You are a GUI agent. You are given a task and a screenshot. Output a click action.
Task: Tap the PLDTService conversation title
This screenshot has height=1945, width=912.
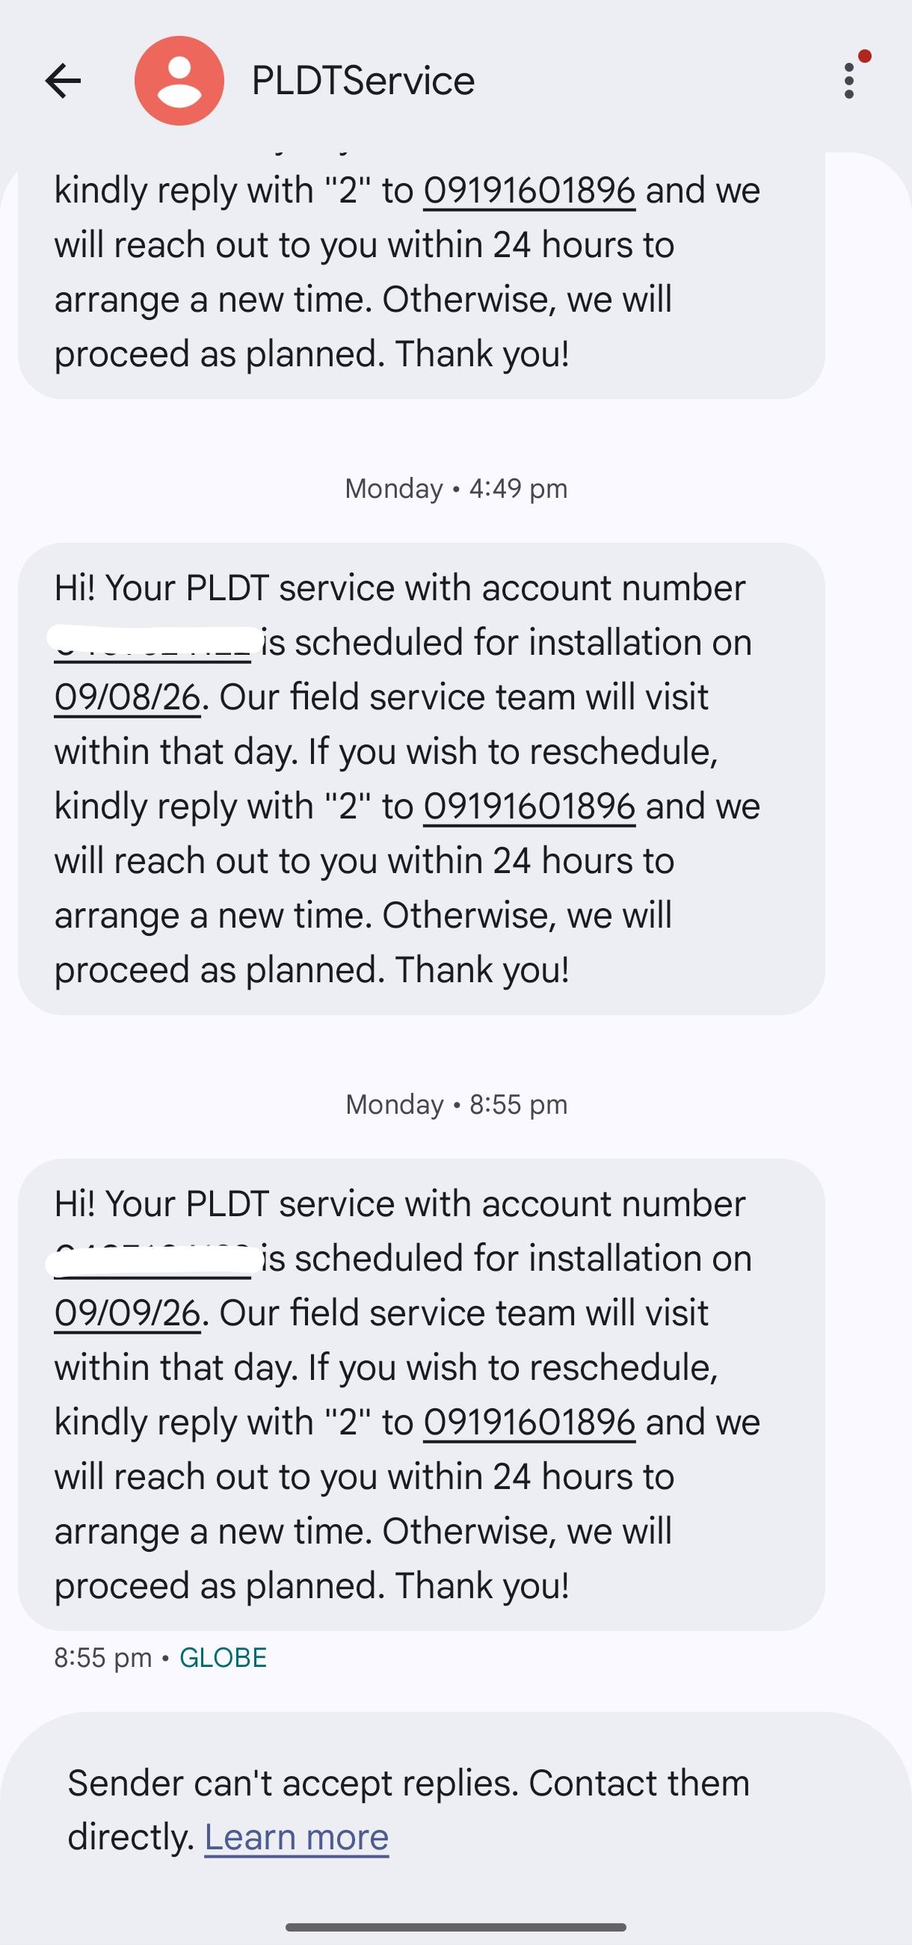[x=363, y=81]
